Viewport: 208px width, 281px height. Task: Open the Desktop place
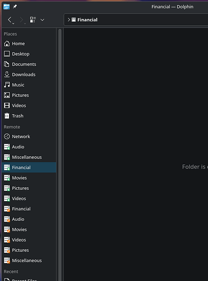(29, 54)
